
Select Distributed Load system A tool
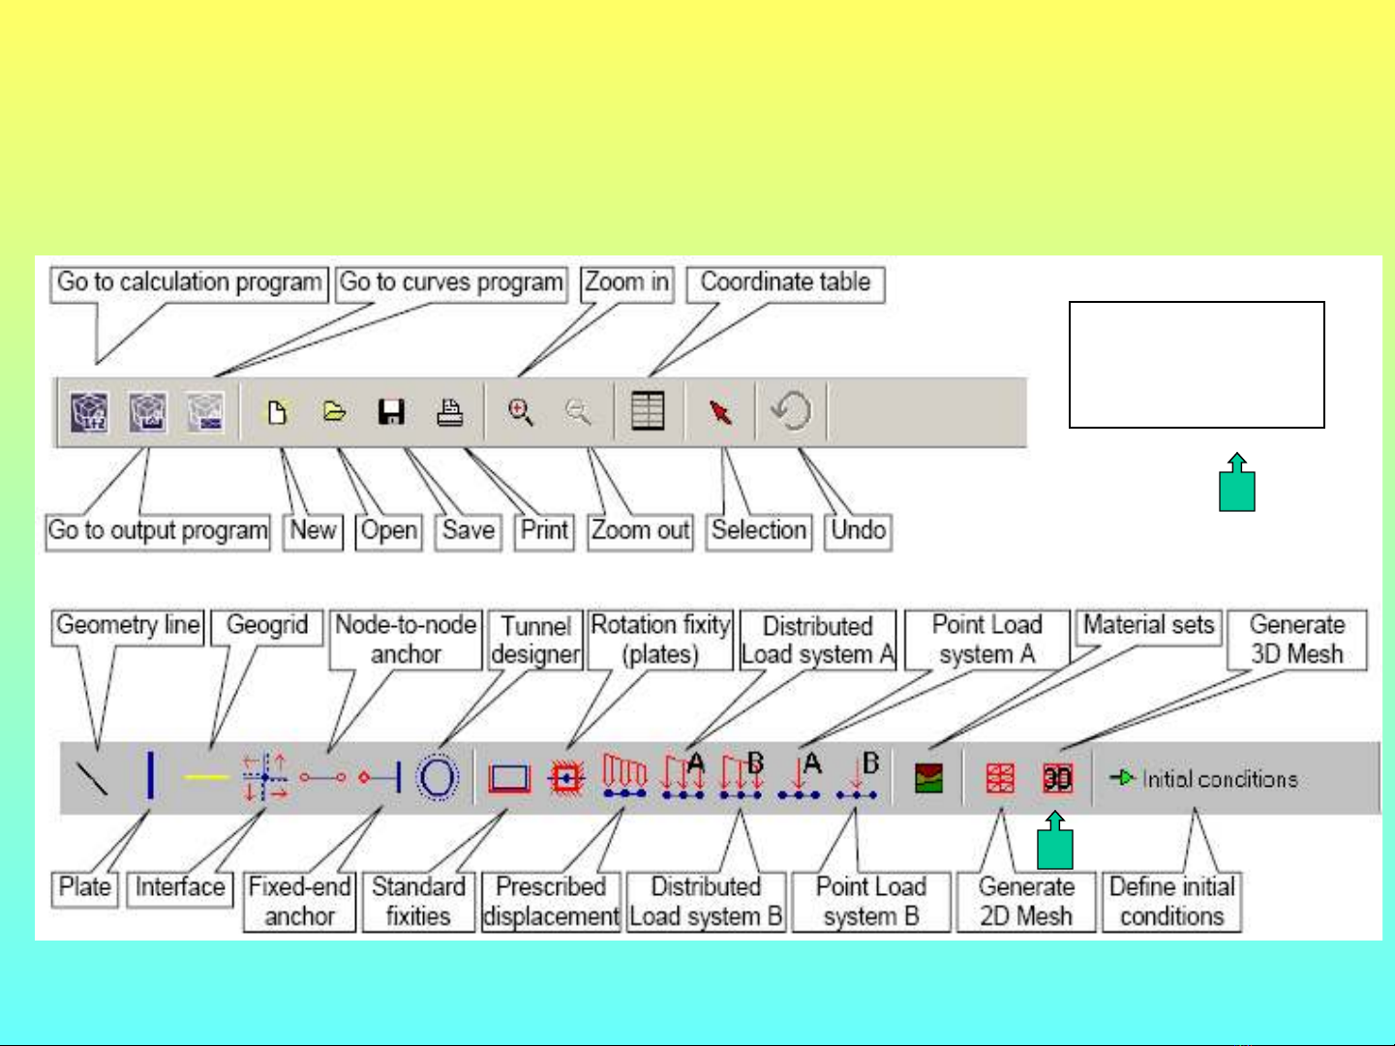(682, 777)
